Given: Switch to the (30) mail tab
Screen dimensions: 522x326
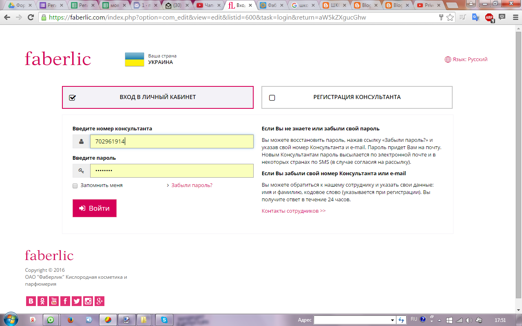Looking at the screenshot, I should [177, 5].
